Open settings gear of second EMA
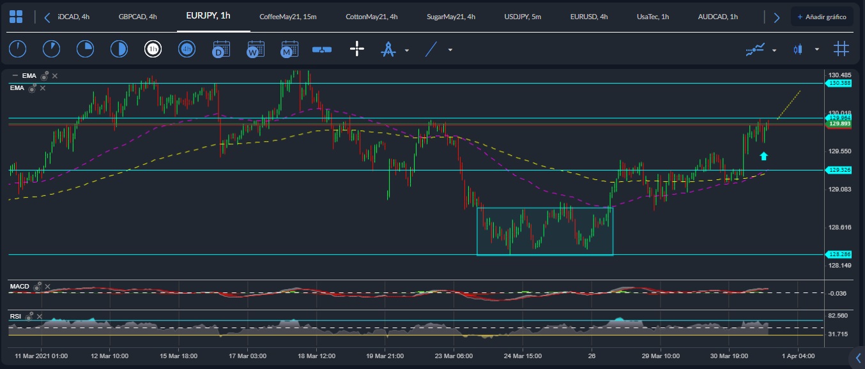865x369 pixels. click(33, 87)
